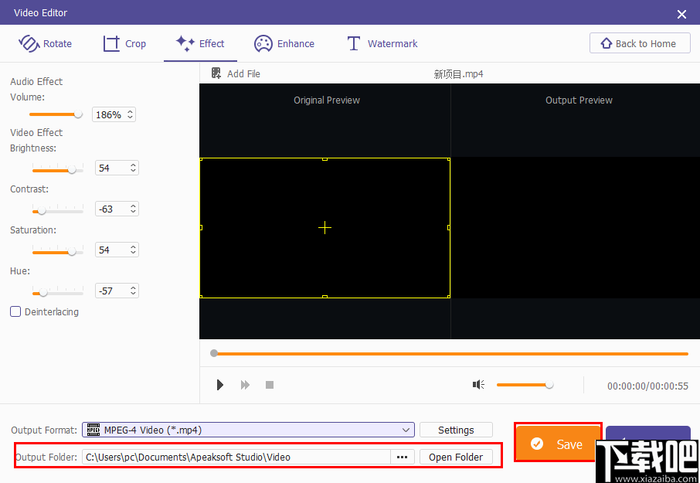Select the Rotate tool
The width and height of the screenshot is (700, 483).
pyautogui.click(x=46, y=43)
